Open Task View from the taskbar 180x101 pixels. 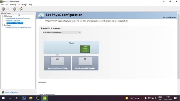(x=17, y=98)
